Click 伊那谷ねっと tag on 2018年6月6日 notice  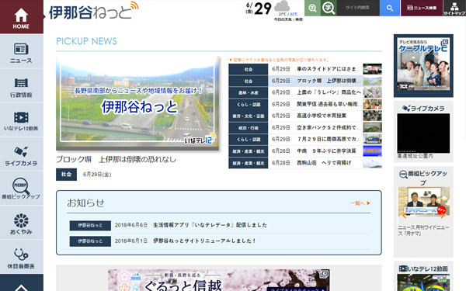click(90, 225)
